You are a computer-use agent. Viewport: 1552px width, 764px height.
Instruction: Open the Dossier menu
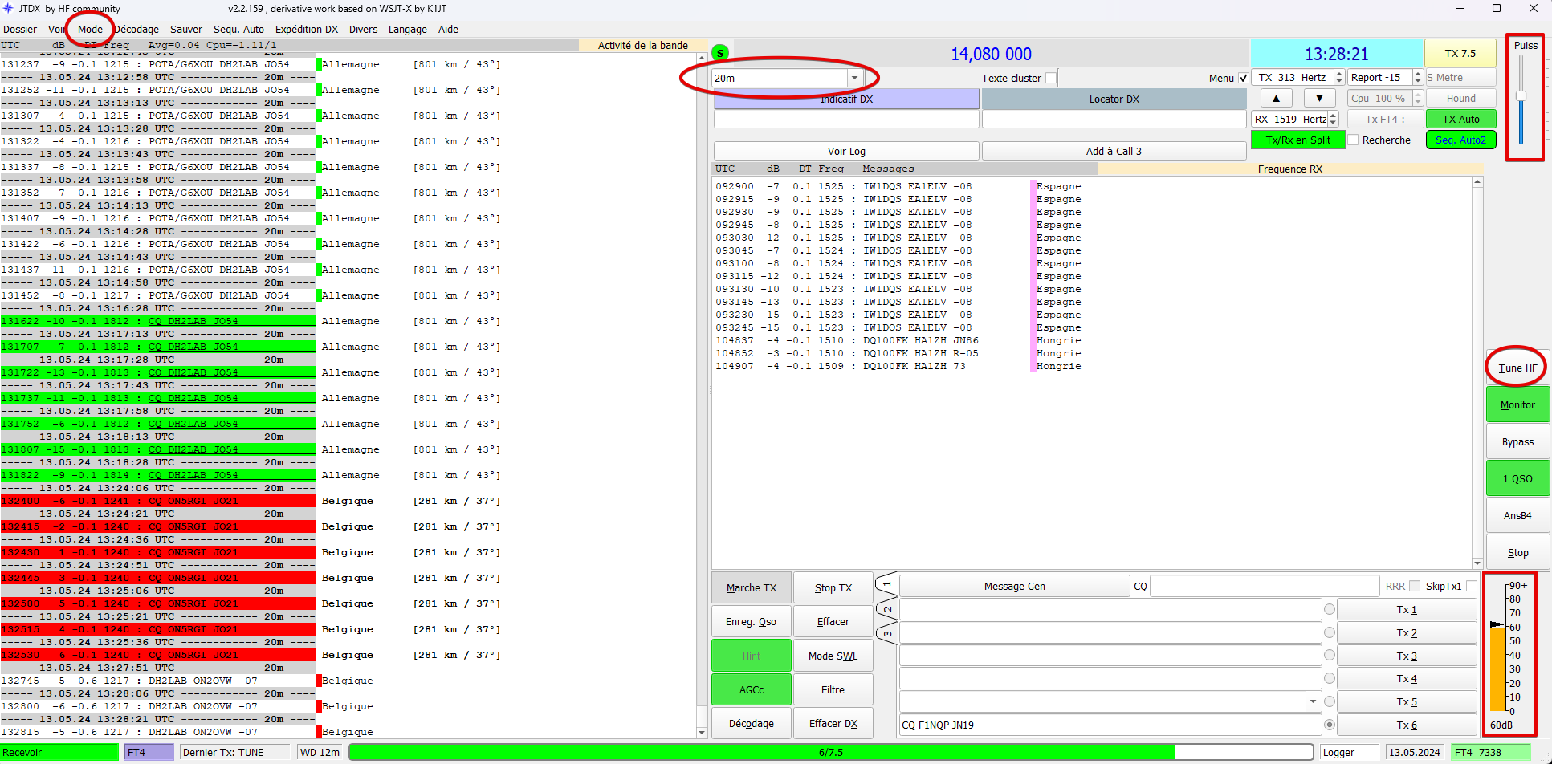(x=20, y=29)
